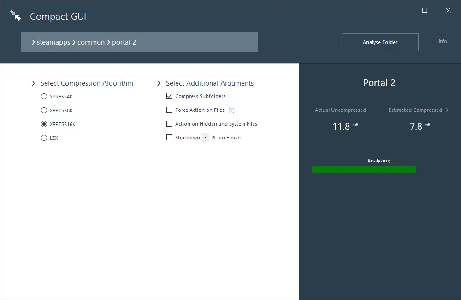Open the Shutdown action dropdown arrow

pyautogui.click(x=205, y=138)
